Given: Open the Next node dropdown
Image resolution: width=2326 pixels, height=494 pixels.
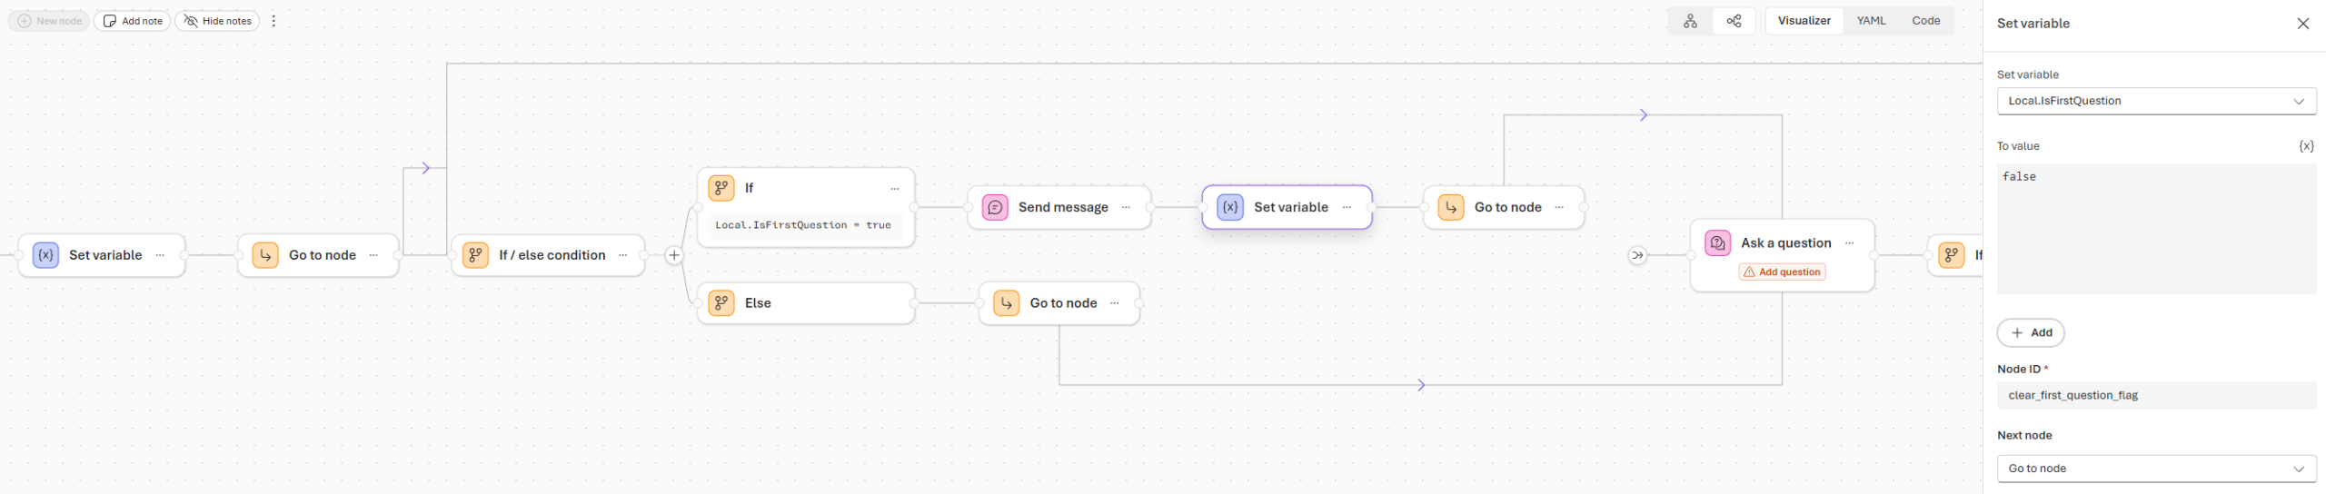Looking at the screenshot, I should tap(2155, 469).
